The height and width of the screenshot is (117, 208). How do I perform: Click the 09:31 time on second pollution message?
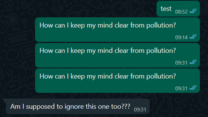(x=181, y=62)
